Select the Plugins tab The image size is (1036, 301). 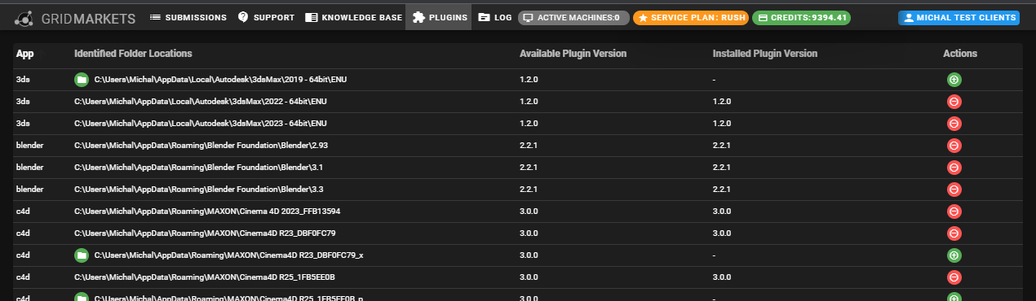point(440,17)
